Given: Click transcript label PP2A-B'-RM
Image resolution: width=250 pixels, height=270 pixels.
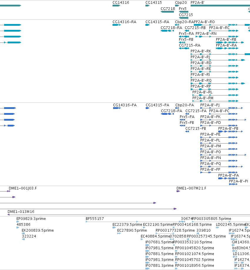Looking at the screenshot, I should pyautogui.click(x=203, y=98).
